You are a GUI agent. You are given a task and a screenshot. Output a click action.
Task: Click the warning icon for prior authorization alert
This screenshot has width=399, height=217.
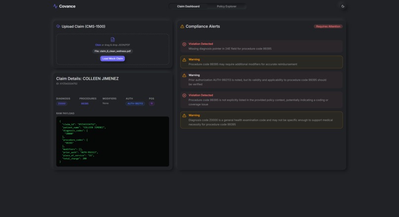point(184,76)
